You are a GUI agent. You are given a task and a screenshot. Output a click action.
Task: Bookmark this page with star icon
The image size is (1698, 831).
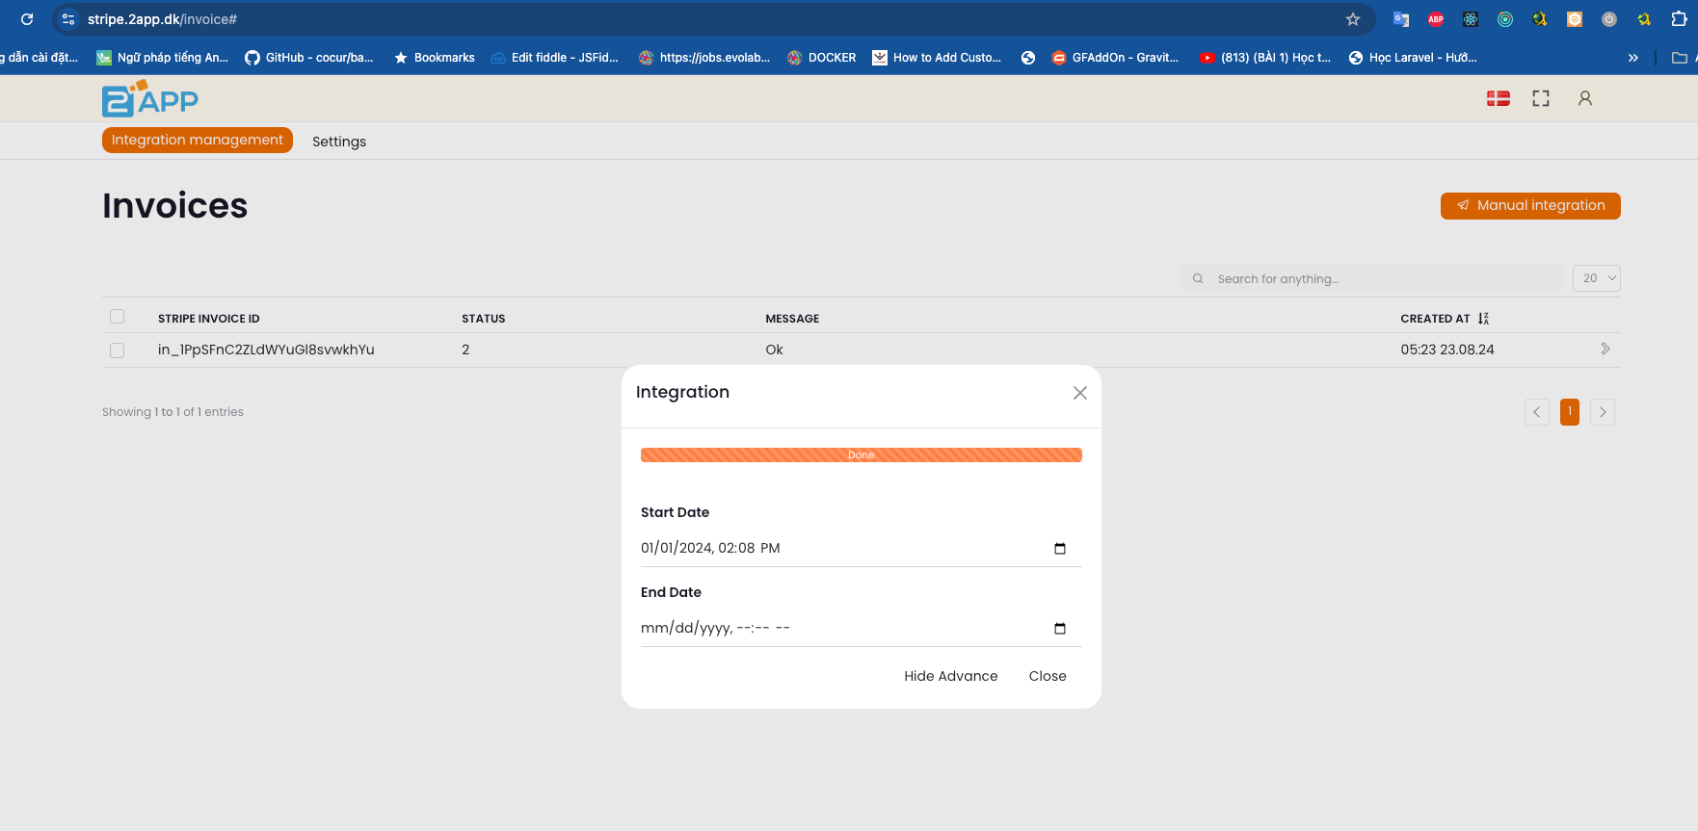click(1353, 19)
